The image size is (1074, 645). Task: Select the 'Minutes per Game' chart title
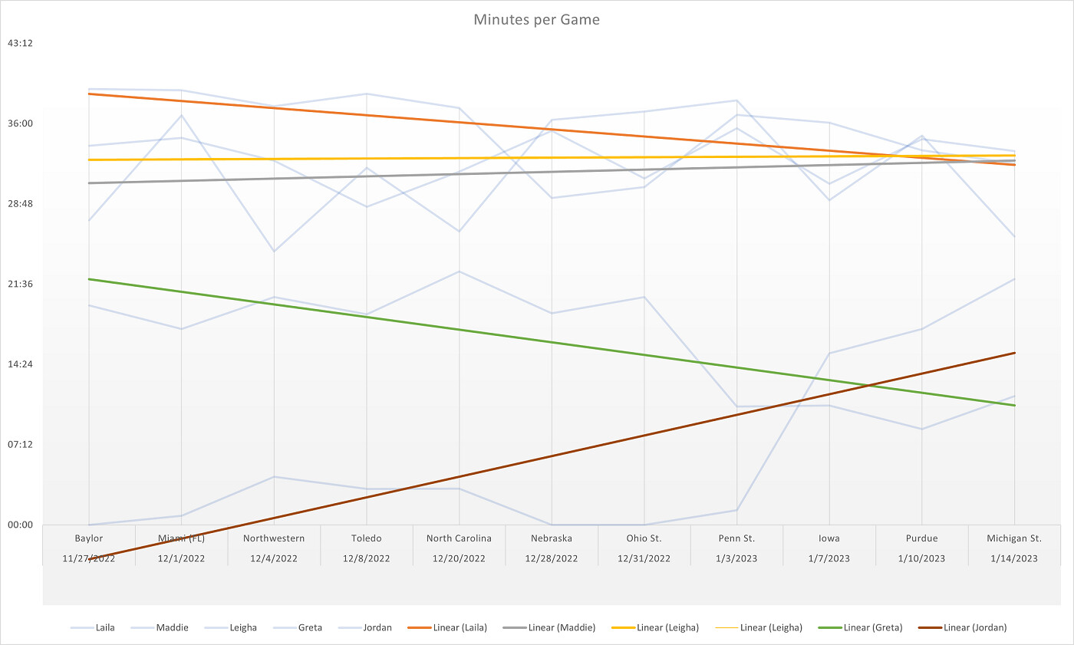[x=536, y=20]
